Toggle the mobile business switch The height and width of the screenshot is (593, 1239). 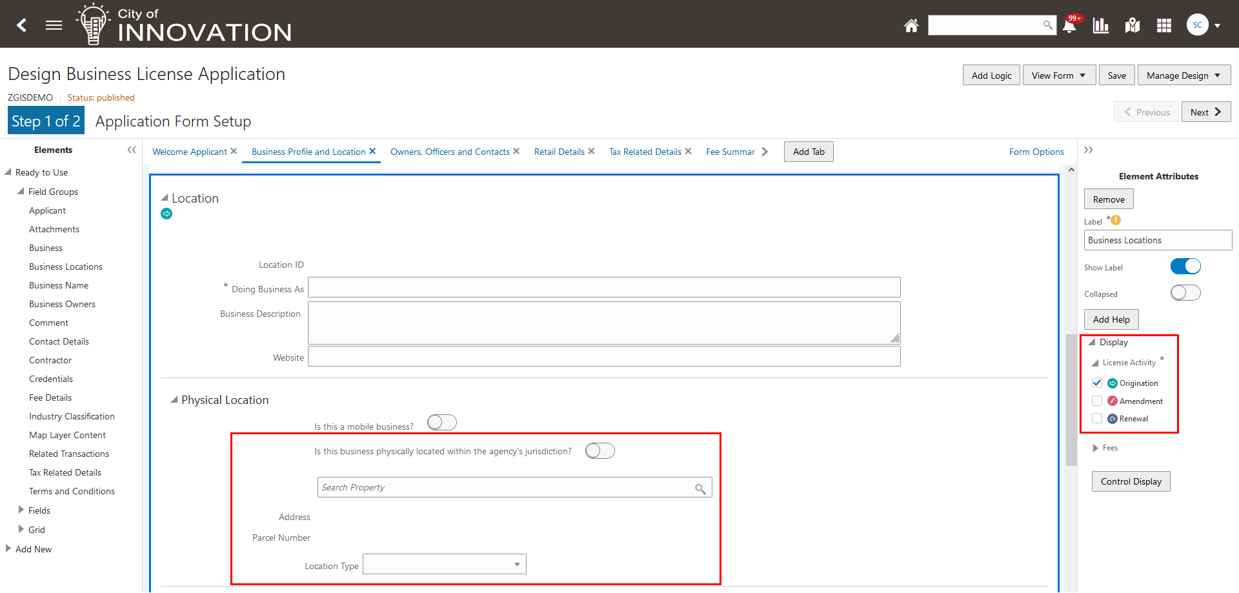pos(442,423)
